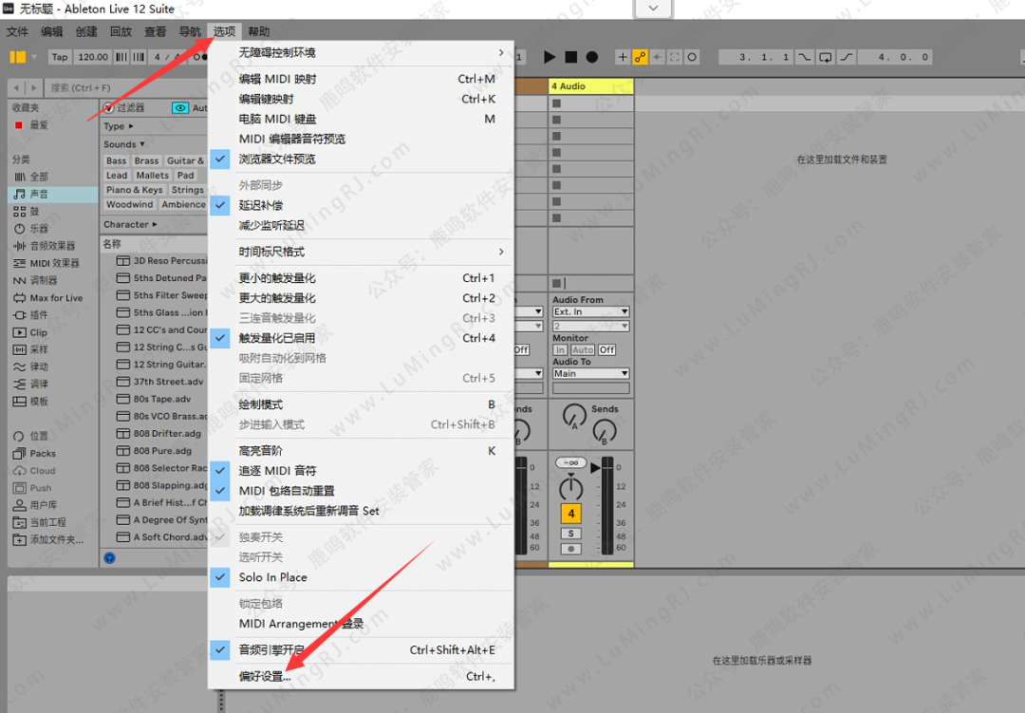Image resolution: width=1025 pixels, height=713 pixels.
Task: Open the Ext. In Audio From dropdown
Action: (591, 312)
